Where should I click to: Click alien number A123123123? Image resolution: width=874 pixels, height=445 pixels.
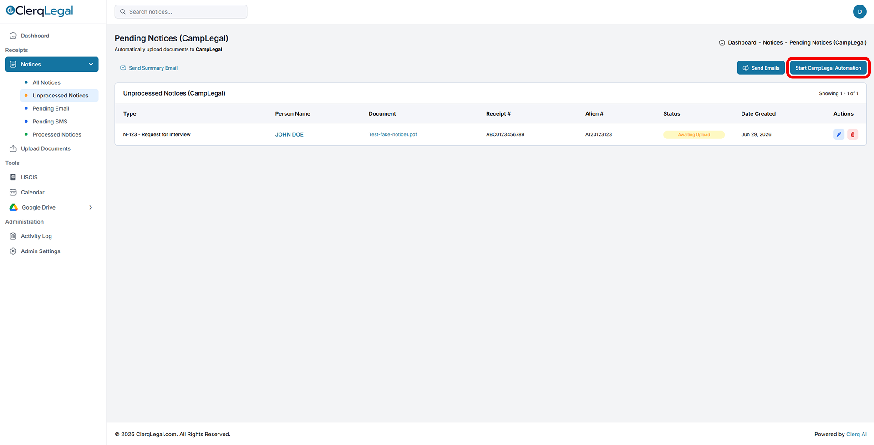pyautogui.click(x=599, y=134)
